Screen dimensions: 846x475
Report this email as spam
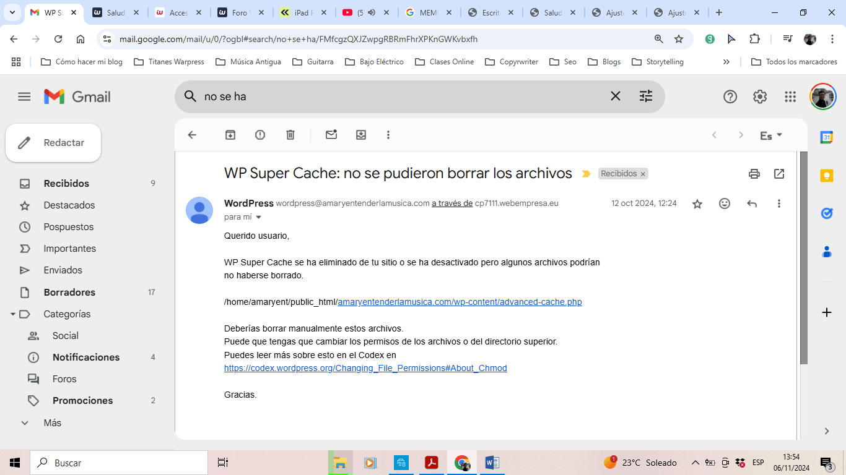(260, 135)
